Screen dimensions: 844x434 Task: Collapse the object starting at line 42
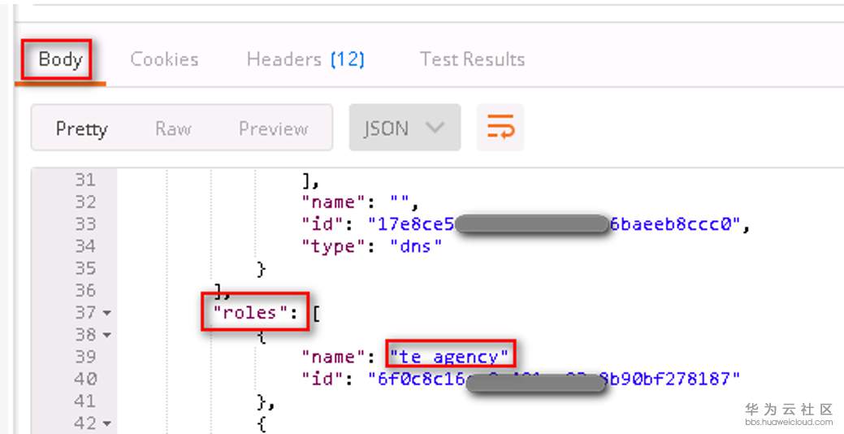(107, 423)
